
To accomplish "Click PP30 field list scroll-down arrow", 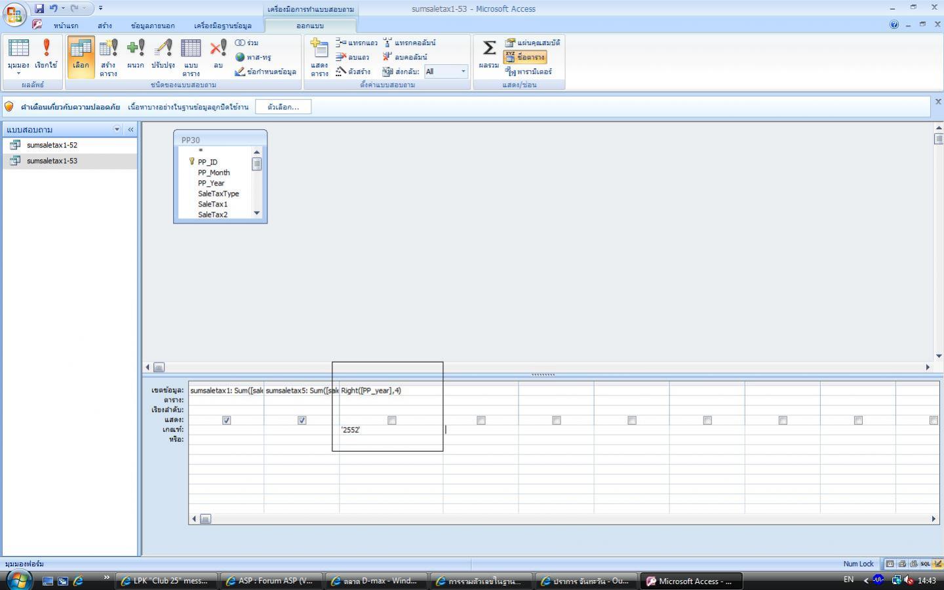I will pos(256,212).
